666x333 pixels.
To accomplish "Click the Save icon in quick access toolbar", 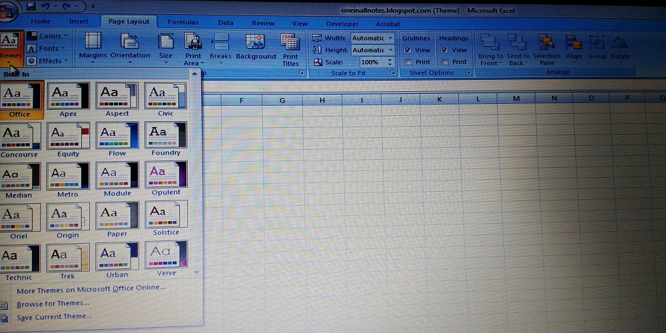I will click(x=30, y=6).
